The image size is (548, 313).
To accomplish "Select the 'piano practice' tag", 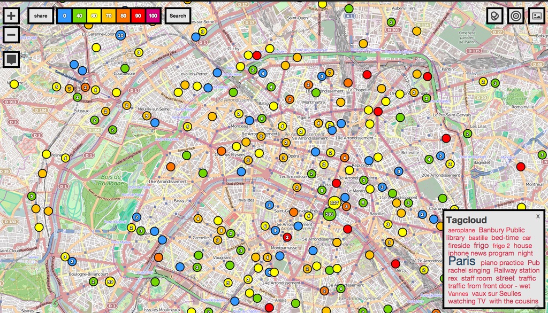I will click(502, 263).
